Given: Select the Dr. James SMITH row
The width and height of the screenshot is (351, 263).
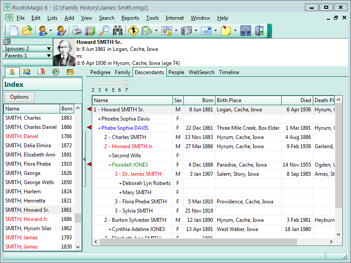Looking at the screenshot, I should 138,174.
